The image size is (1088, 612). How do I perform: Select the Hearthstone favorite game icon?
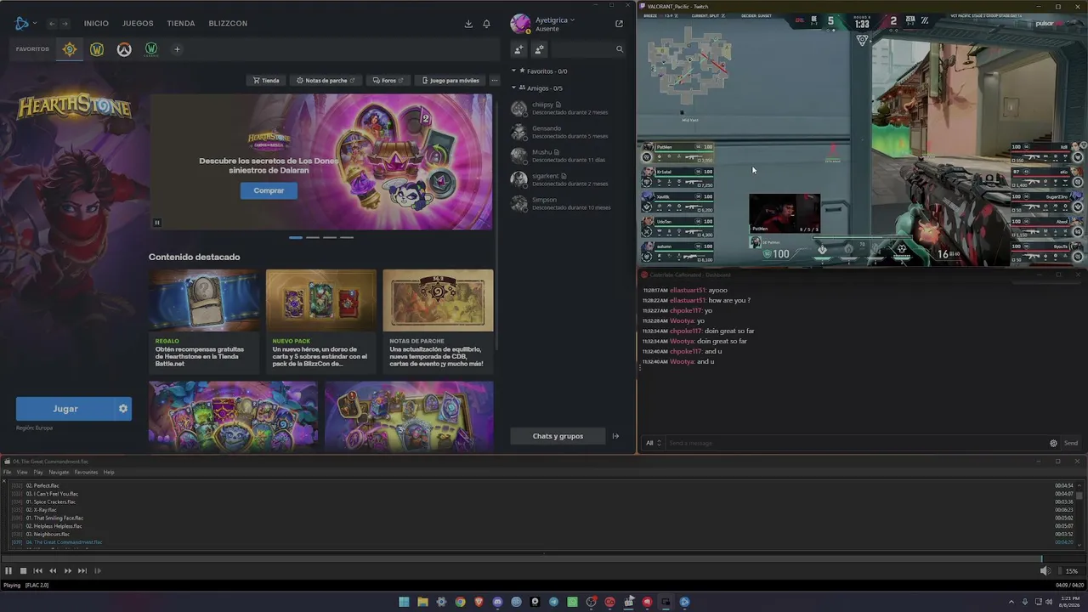[70, 49]
